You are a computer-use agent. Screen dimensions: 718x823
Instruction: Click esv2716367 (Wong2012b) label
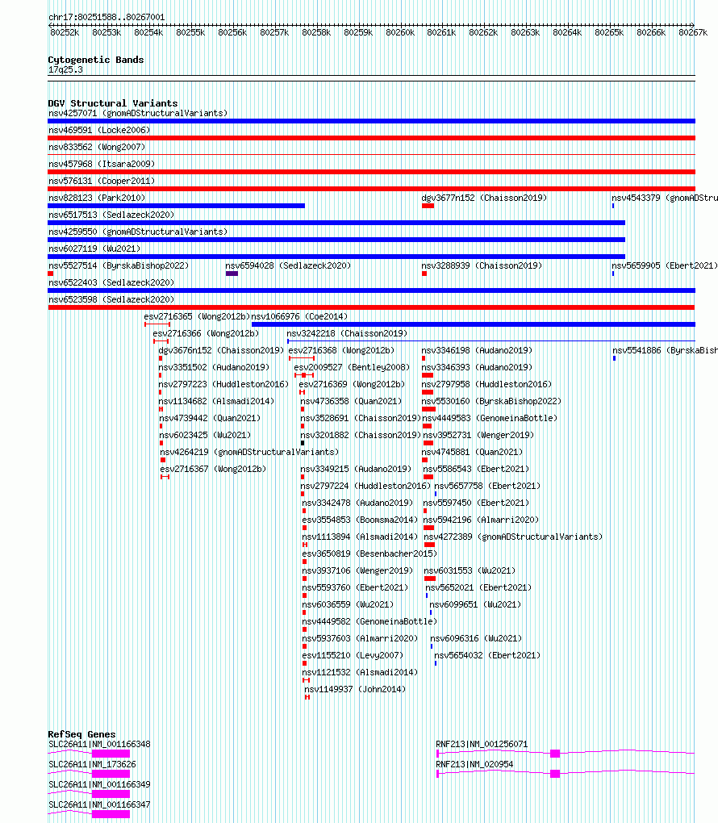click(x=213, y=469)
